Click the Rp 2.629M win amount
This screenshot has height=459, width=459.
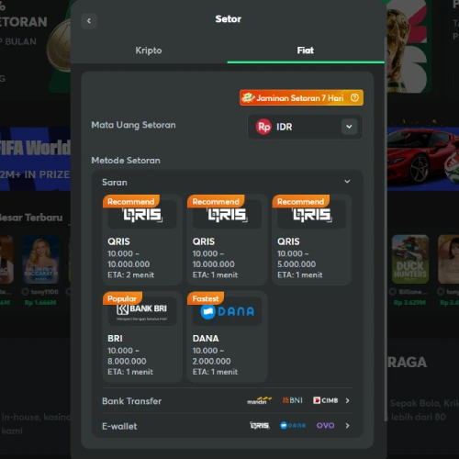click(x=409, y=303)
